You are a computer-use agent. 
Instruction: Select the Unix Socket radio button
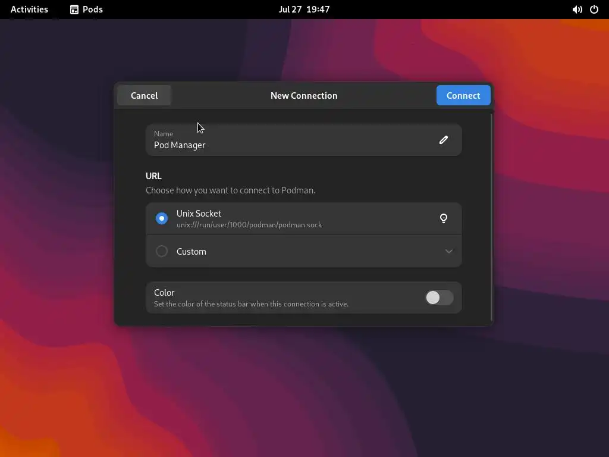click(x=162, y=218)
